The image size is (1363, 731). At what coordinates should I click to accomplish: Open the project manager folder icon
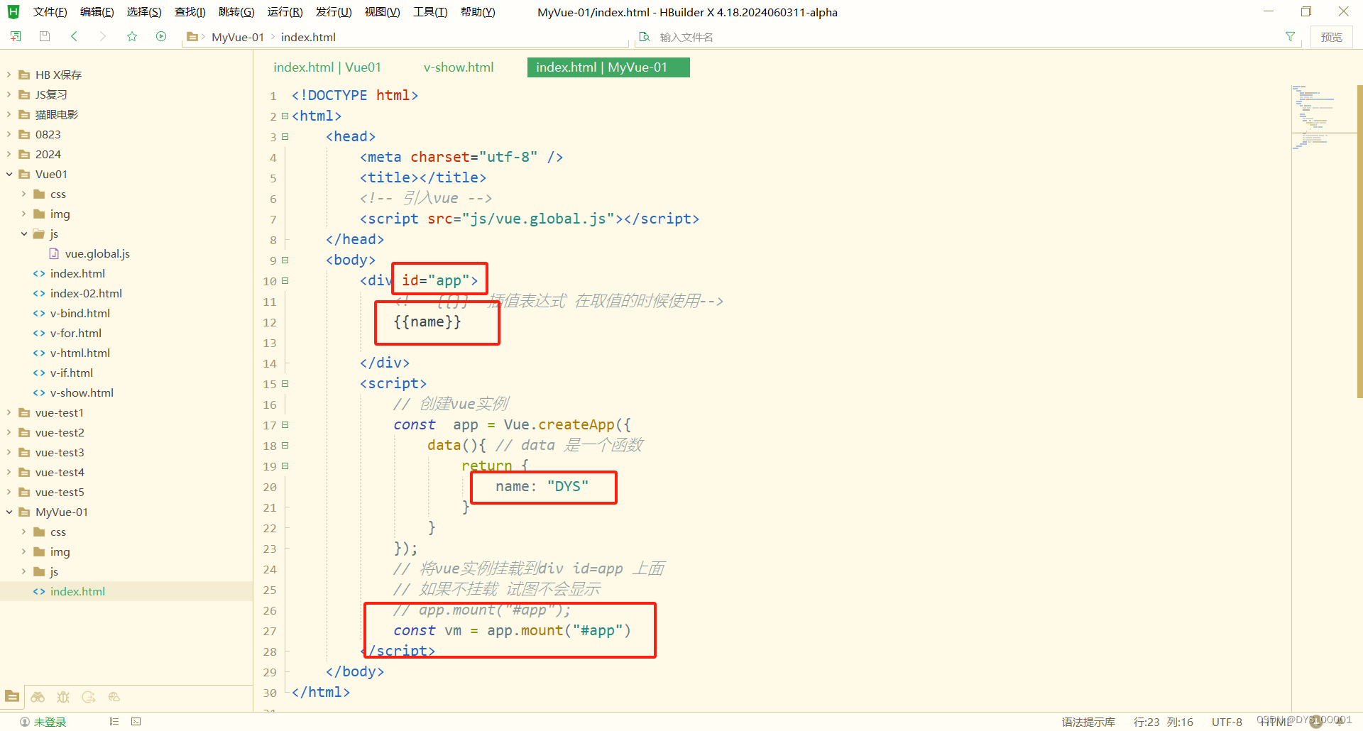[x=12, y=697]
